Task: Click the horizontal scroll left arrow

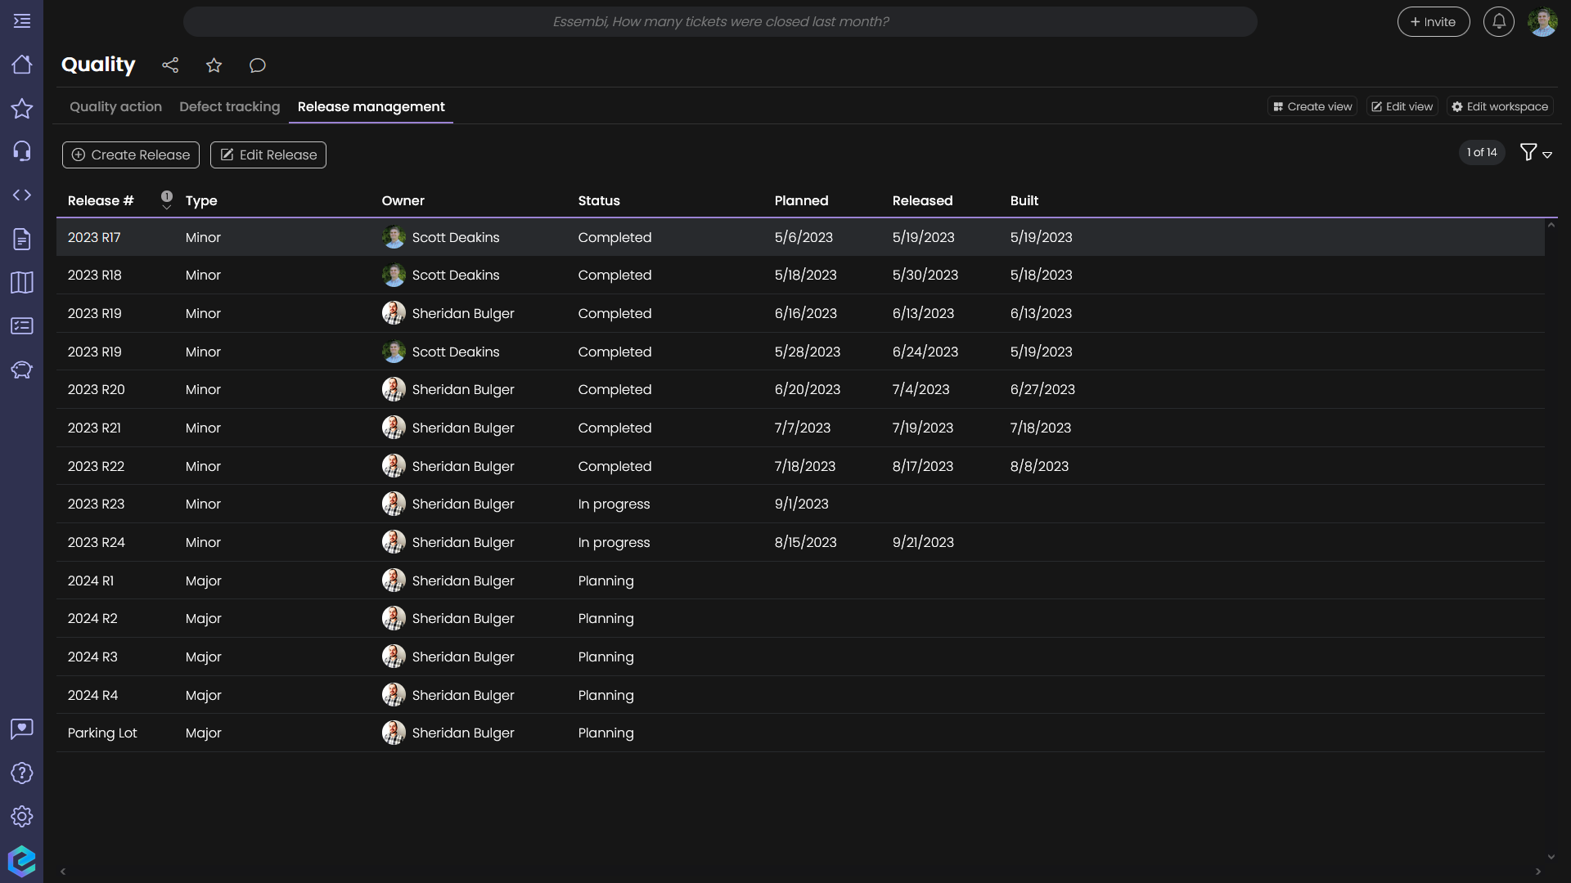Action: [63, 872]
